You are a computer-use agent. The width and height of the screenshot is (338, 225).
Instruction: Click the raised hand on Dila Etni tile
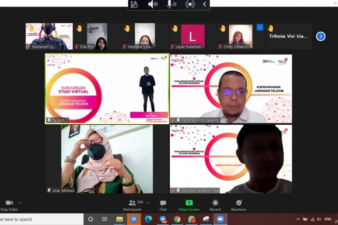[79, 29]
